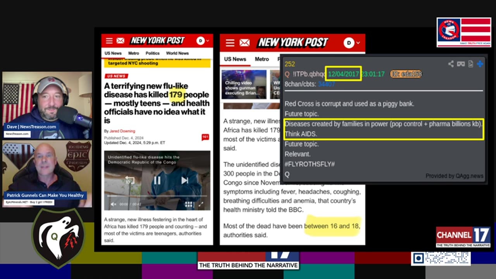Select Metro tab in left Post page

click(x=134, y=53)
